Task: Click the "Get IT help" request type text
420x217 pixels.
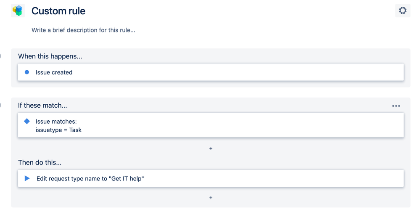Action: (x=126, y=179)
